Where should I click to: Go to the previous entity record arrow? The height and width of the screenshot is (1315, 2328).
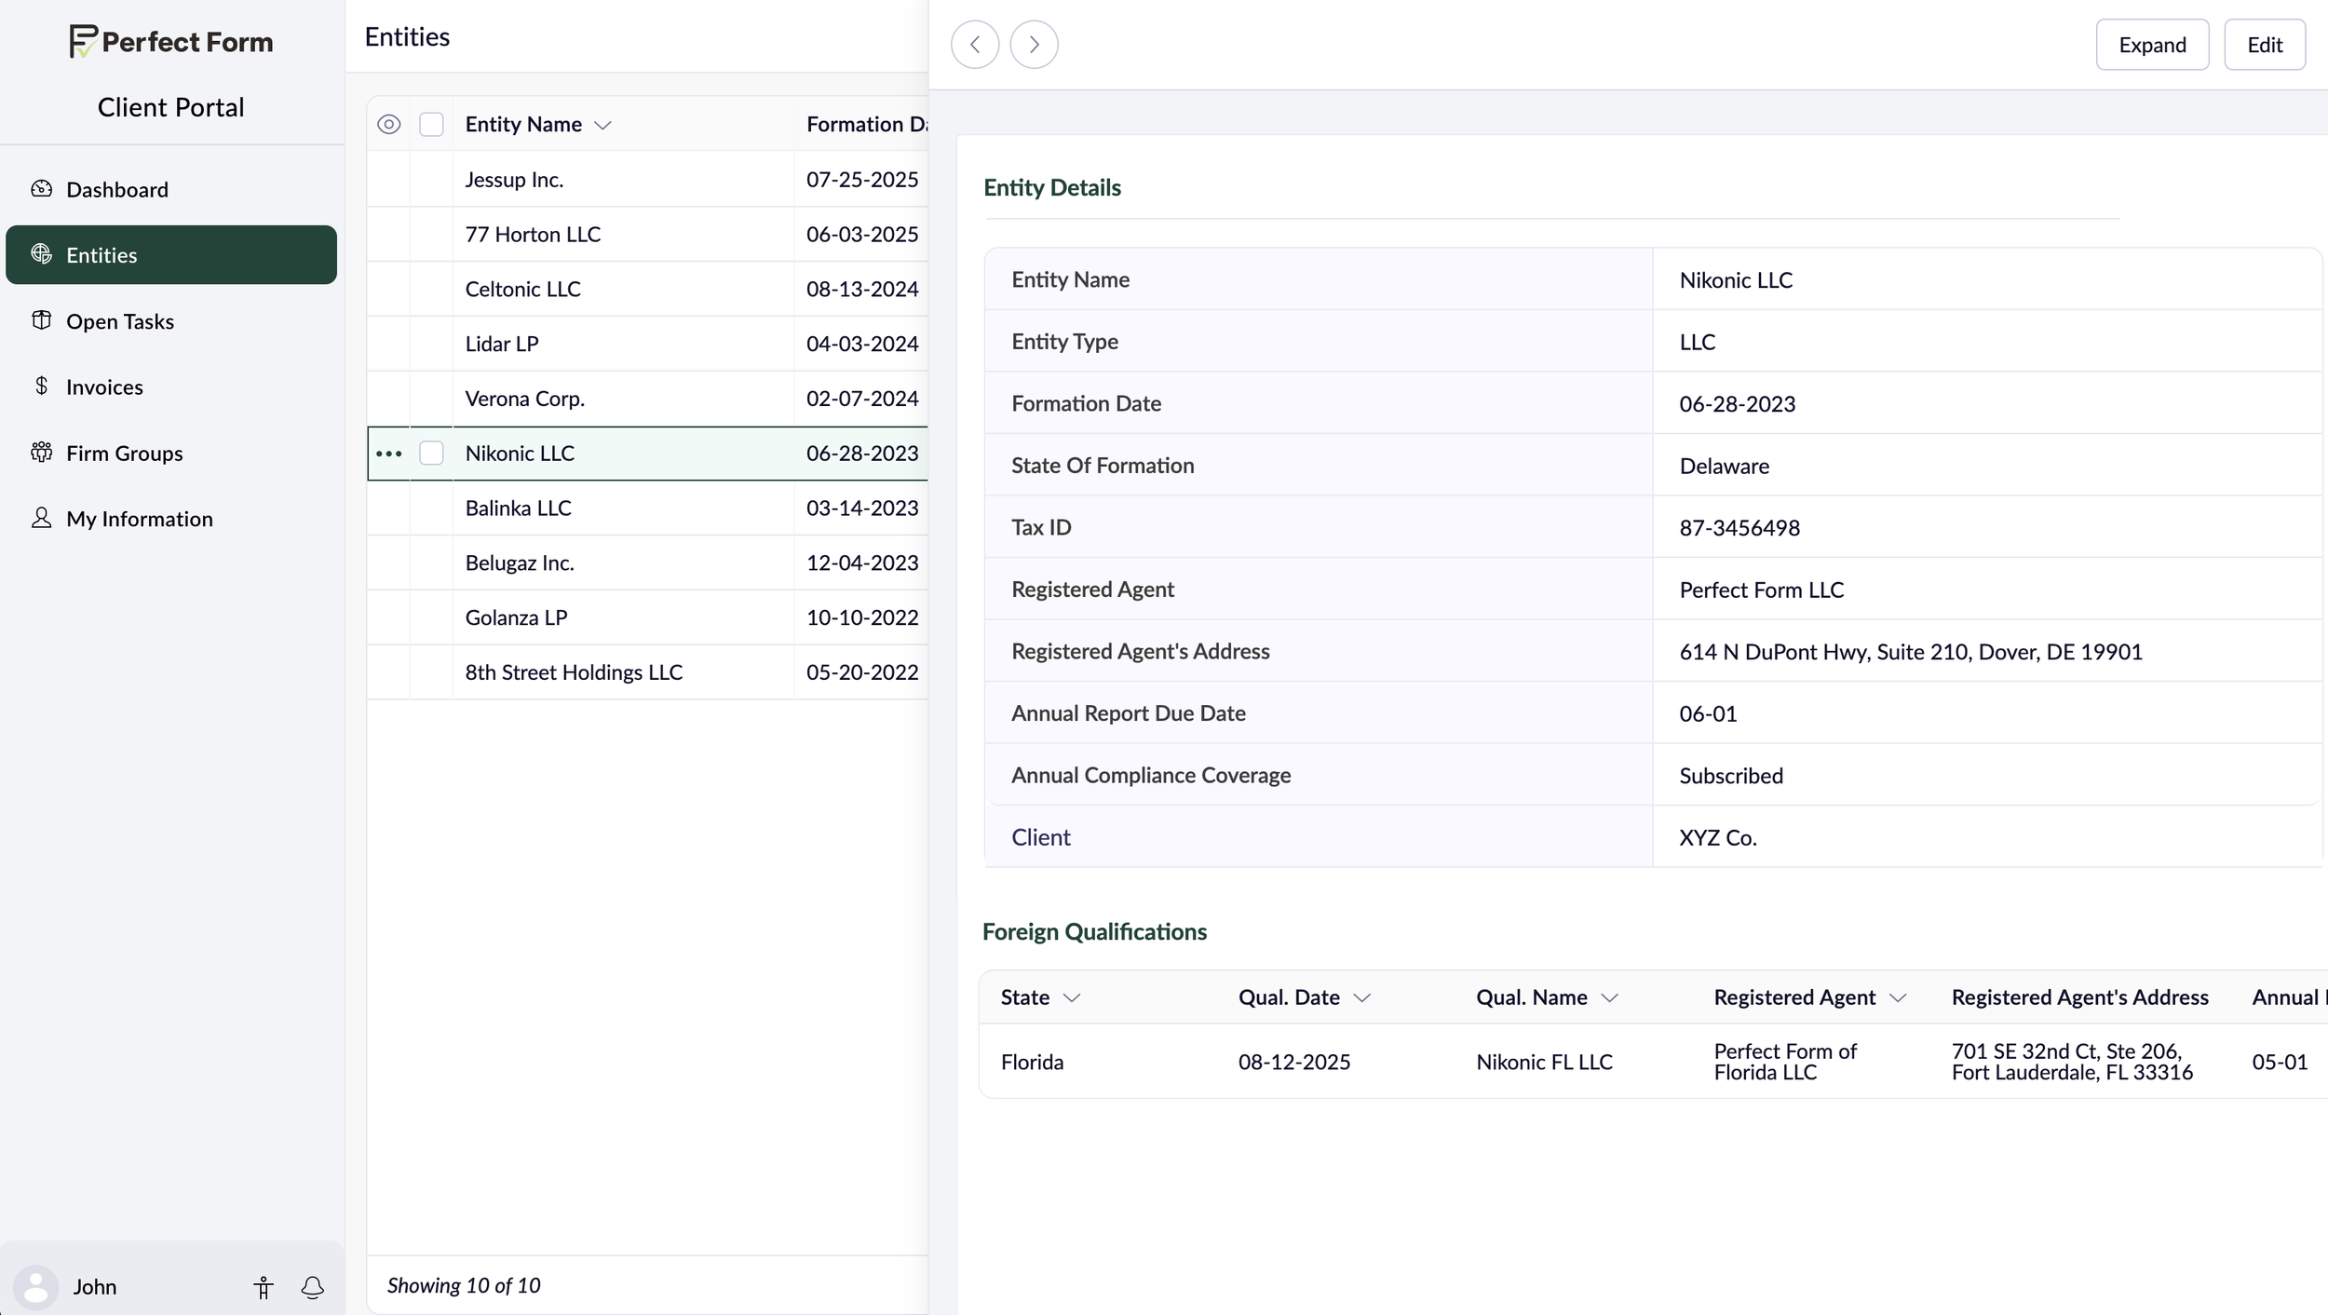[x=975, y=45]
